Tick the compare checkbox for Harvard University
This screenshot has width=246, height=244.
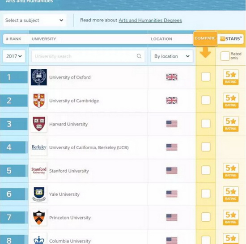pyautogui.click(x=206, y=123)
